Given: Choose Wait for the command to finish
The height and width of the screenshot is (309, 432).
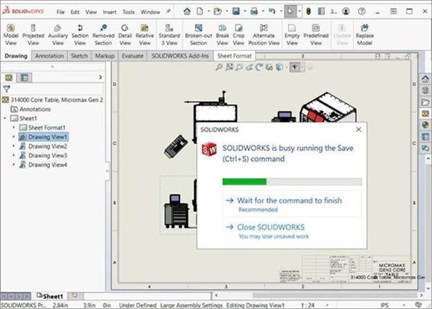Looking at the screenshot, I should 292,204.
